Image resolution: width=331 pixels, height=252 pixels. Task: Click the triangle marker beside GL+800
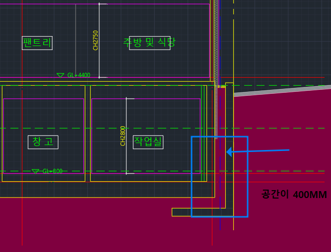pos(35,171)
